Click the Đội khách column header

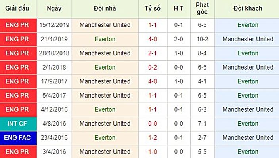248,8
